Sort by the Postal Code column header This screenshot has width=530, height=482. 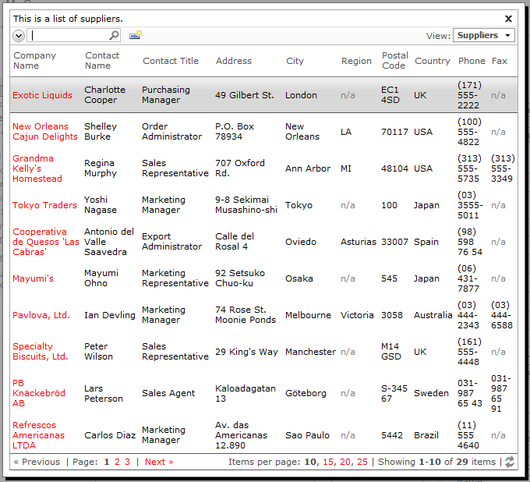[x=395, y=61]
